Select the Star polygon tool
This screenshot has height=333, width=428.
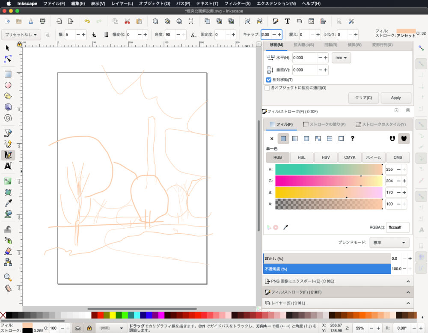click(8, 96)
